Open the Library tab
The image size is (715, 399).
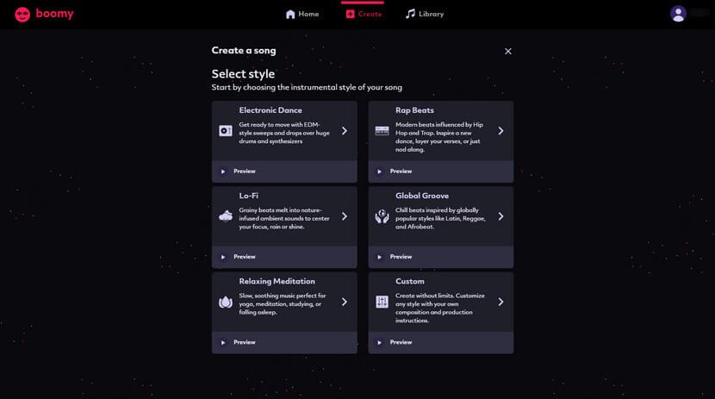pos(425,14)
